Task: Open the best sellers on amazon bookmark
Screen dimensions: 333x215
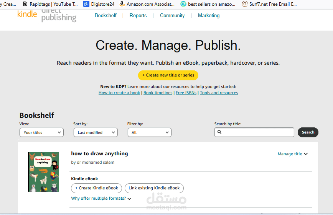Action: (208, 4)
